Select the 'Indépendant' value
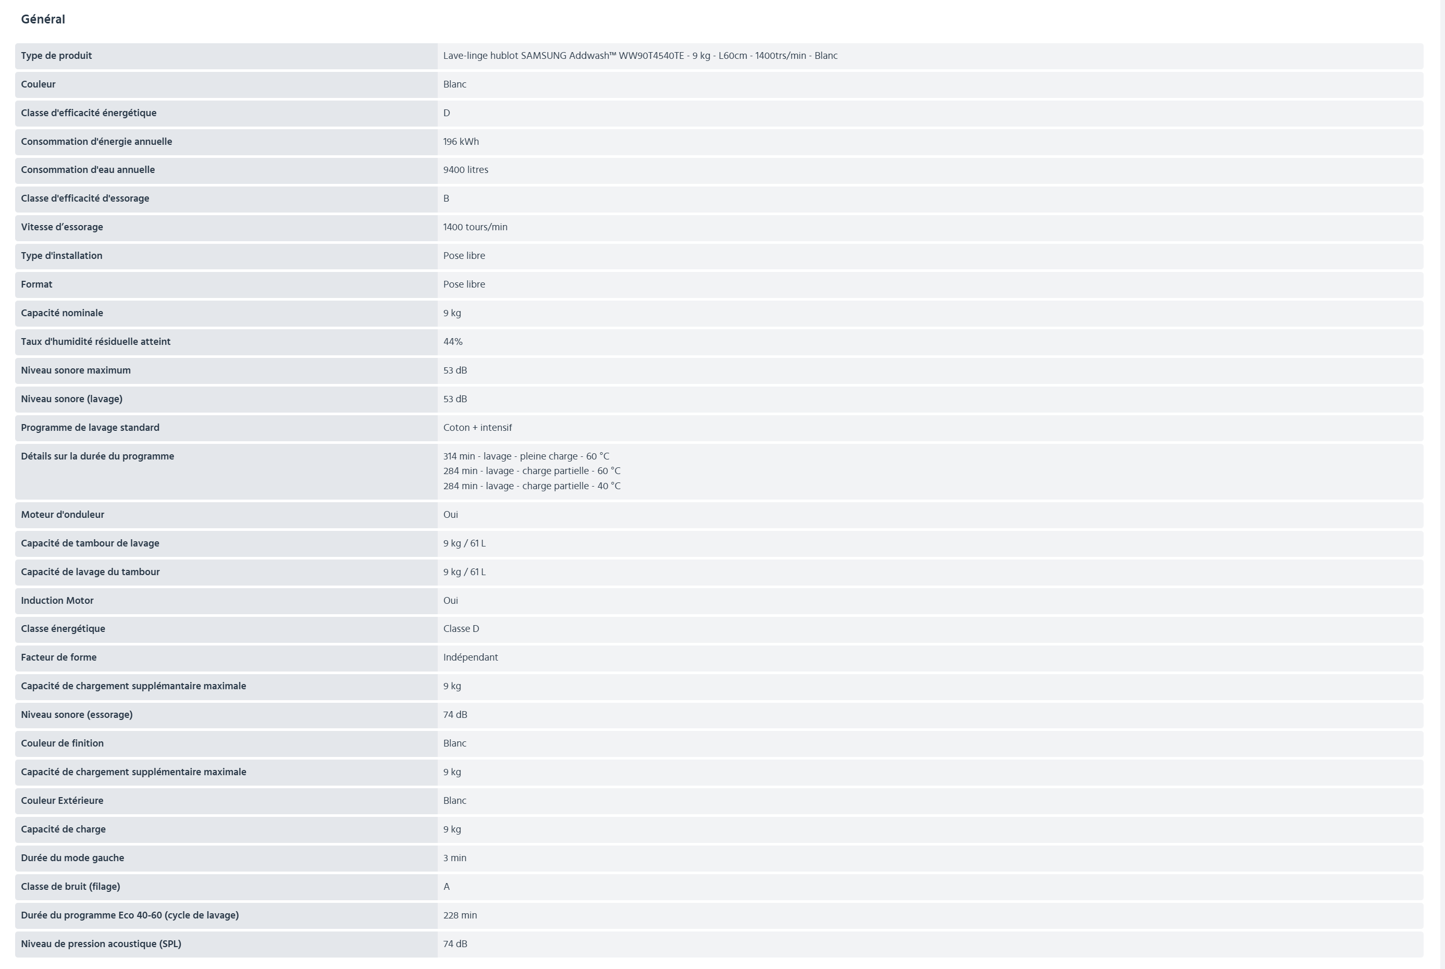This screenshot has height=969, width=1445. [x=471, y=657]
